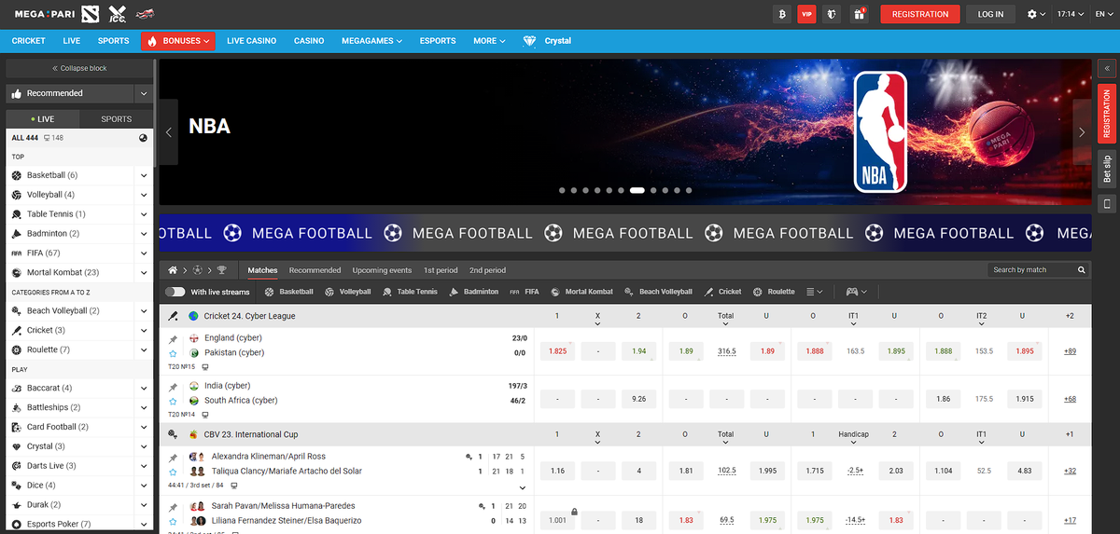This screenshot has height=534, width=1120.
Task: Add England vs Pakistan match to favorites
Action: pyautogui.click(x=173, y=354)
